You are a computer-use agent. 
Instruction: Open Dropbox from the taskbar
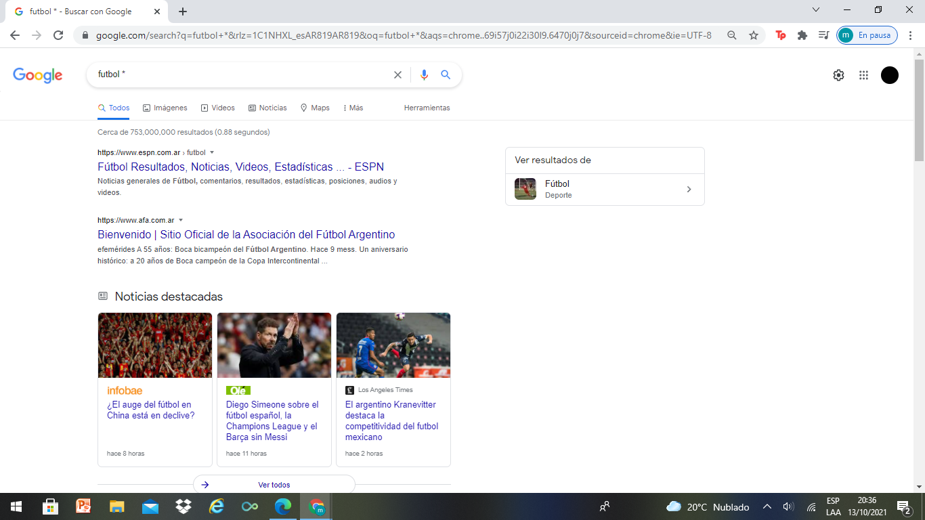tap(183, 506)
